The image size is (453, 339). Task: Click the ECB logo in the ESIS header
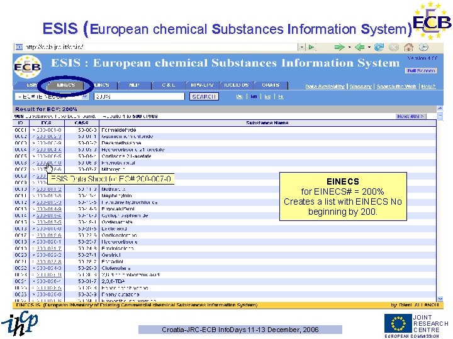[28, 67]
